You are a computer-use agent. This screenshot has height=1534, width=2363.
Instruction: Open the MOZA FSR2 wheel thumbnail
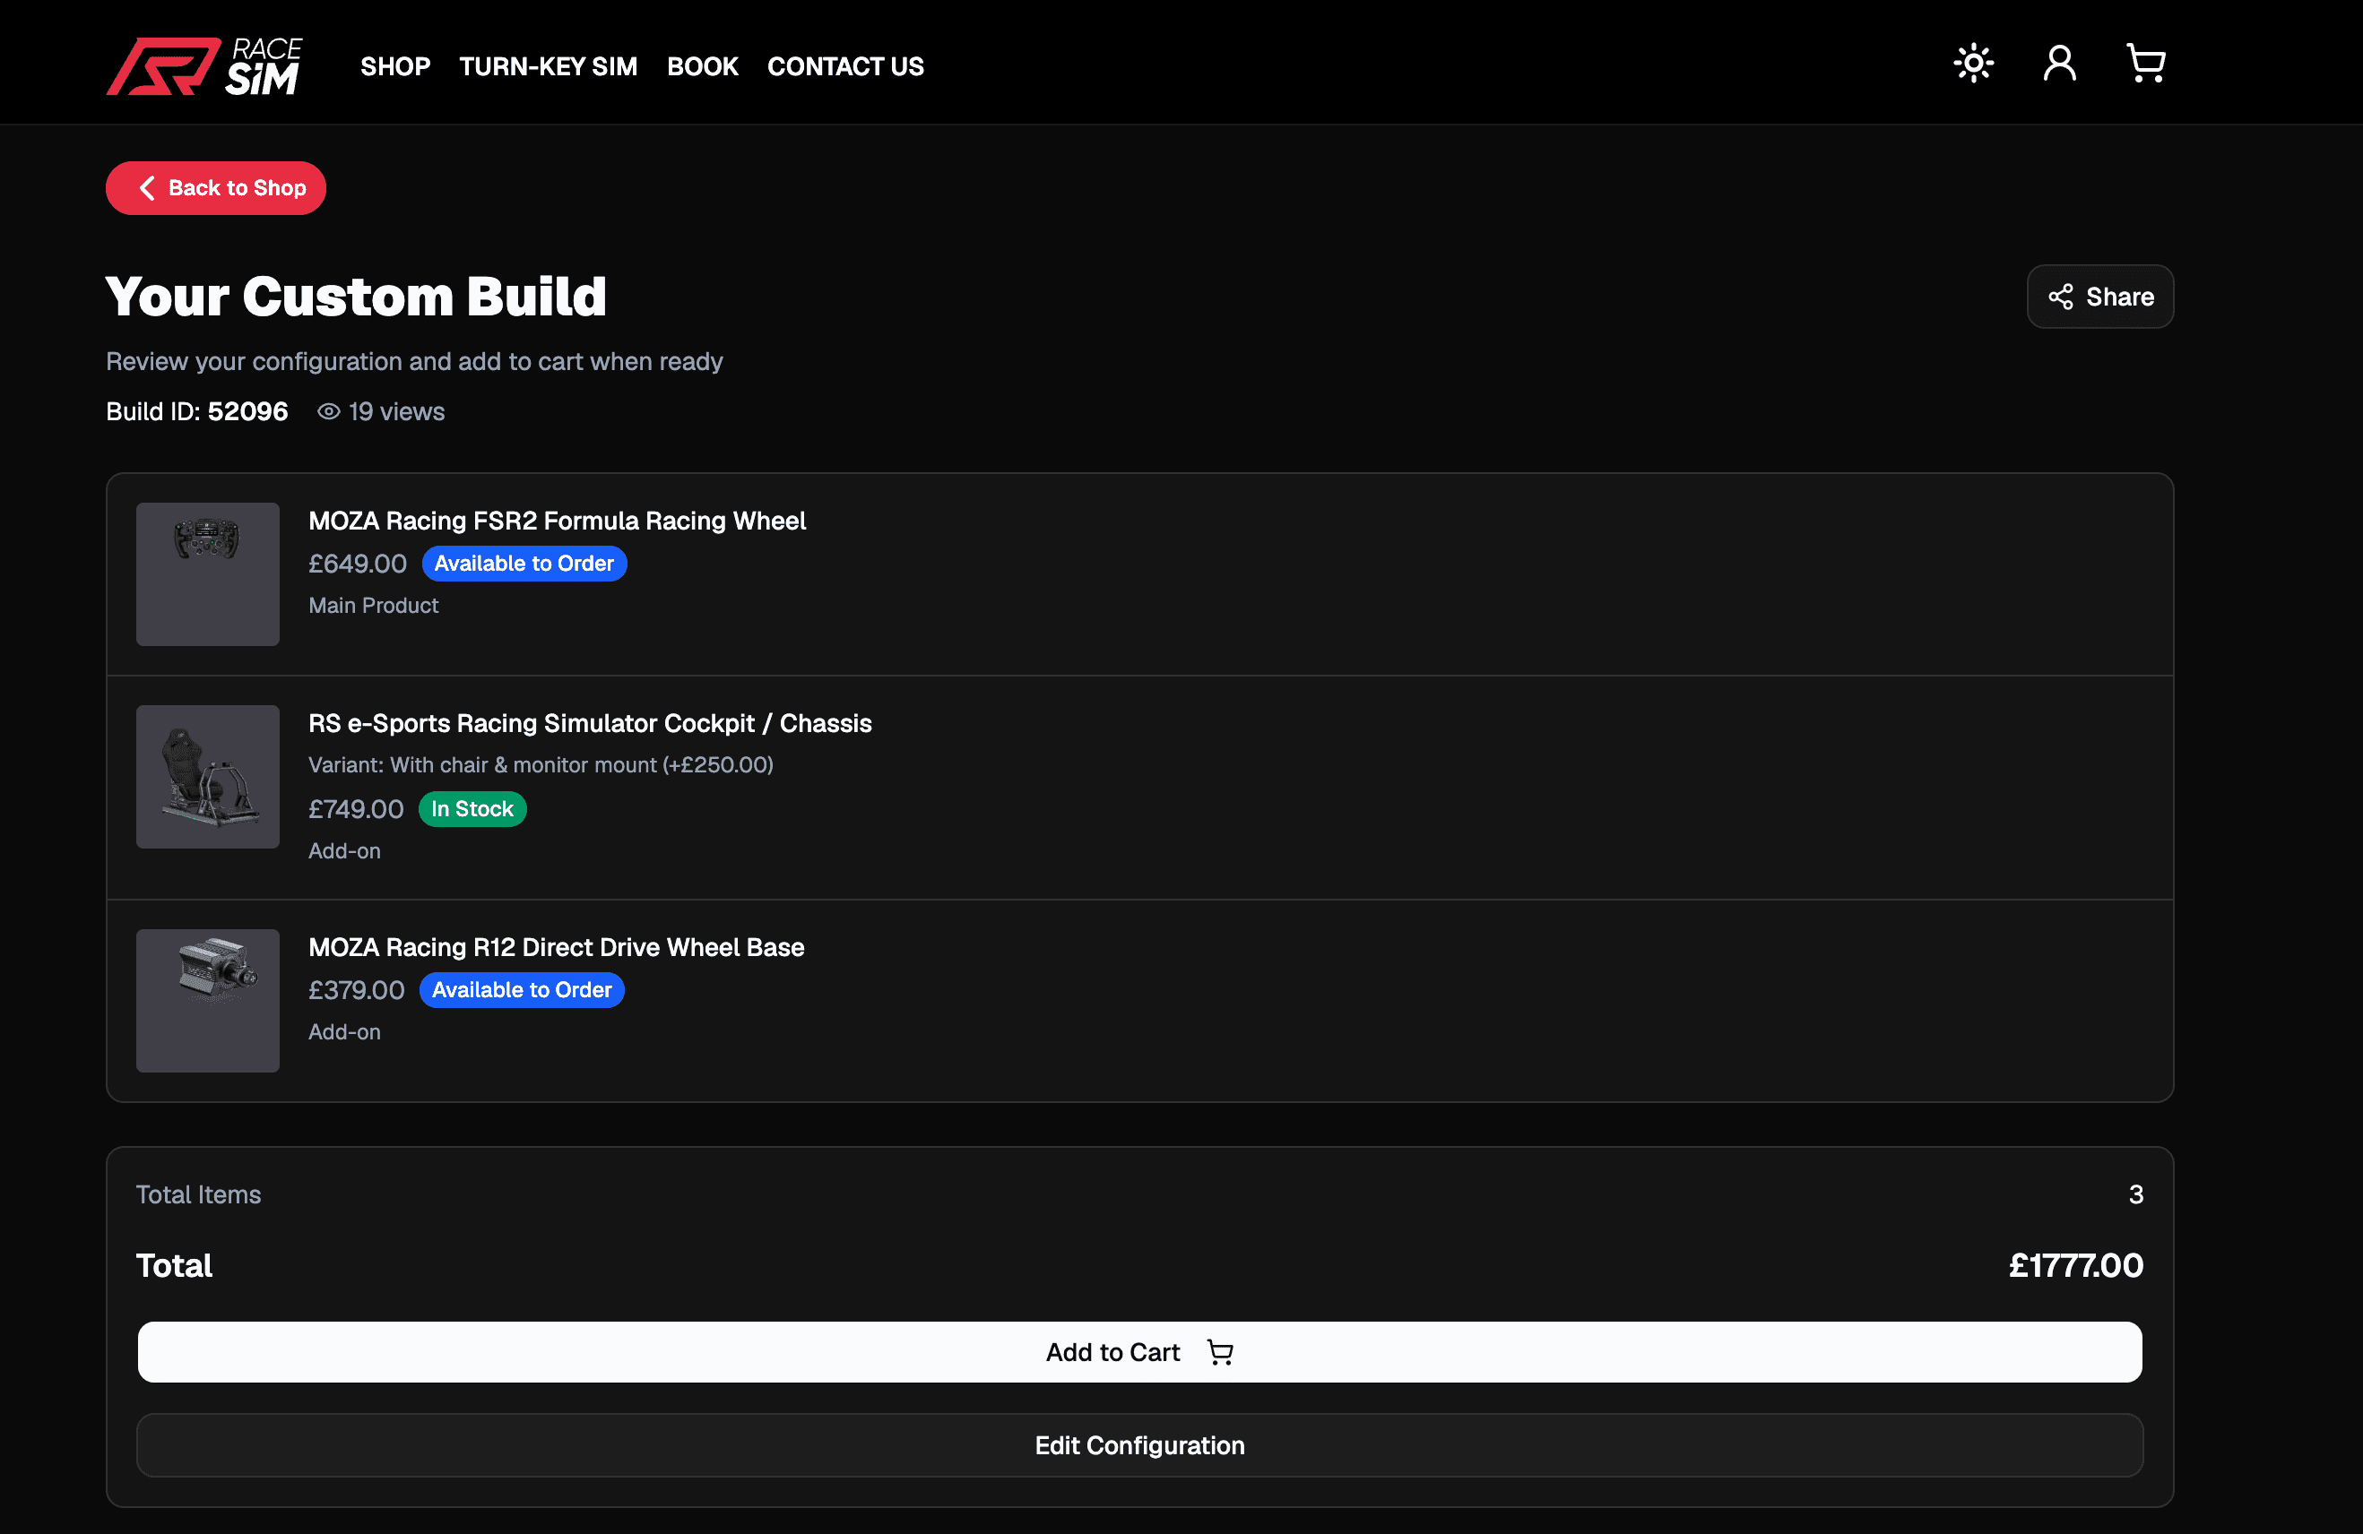click(207, 574)
